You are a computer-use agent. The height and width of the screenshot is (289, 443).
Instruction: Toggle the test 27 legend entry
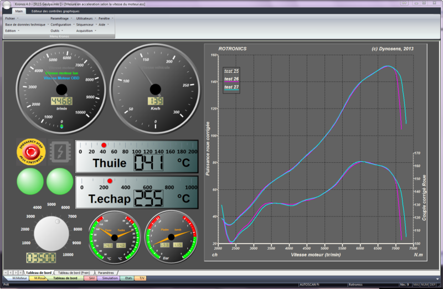(231, 87)
